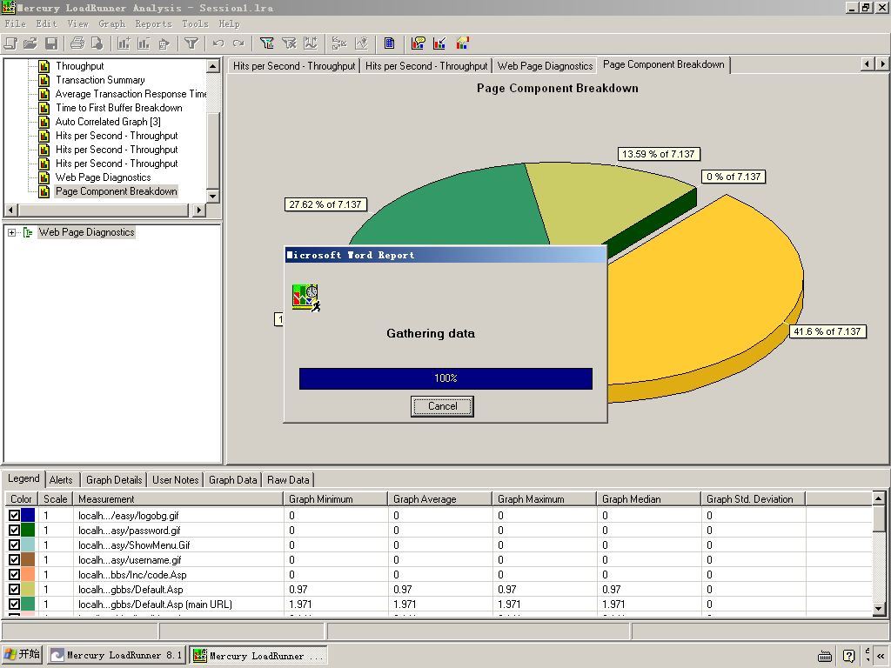The image size is (891, 668).
Task: Click the Undo arrow icon
Action: coord(218,43)
